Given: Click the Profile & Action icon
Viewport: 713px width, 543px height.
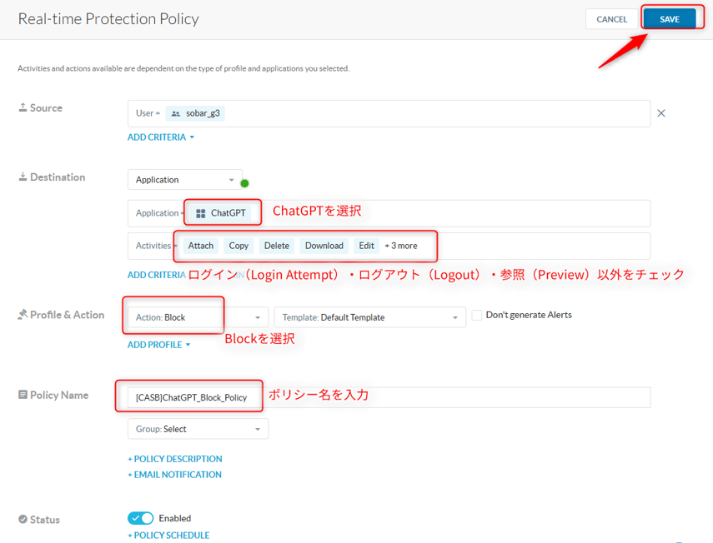Looking at the screenshot, I should tap(23, 315).
